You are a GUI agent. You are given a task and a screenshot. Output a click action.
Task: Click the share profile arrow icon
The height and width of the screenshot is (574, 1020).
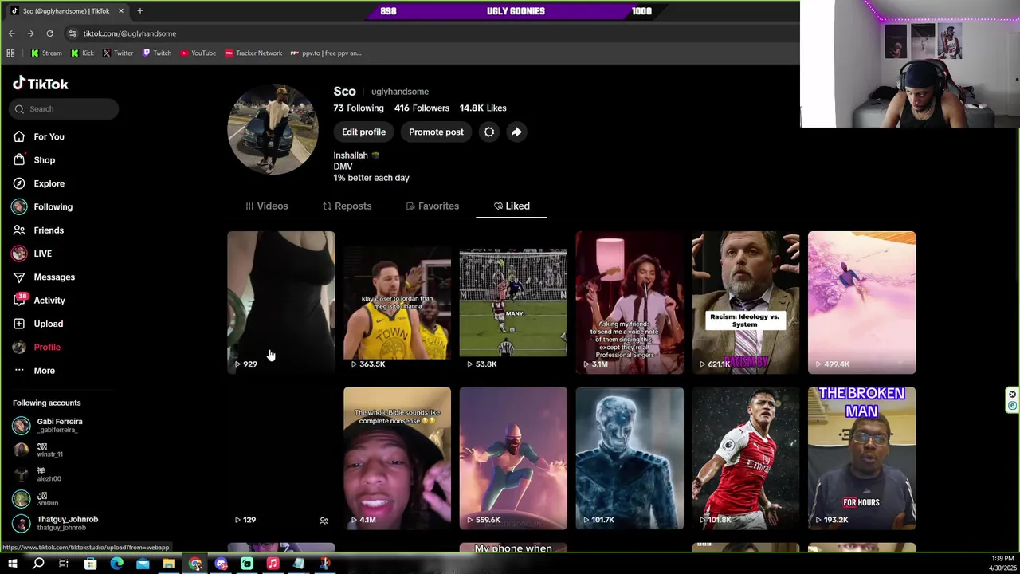pyautogui.click(x=516, y=132)
